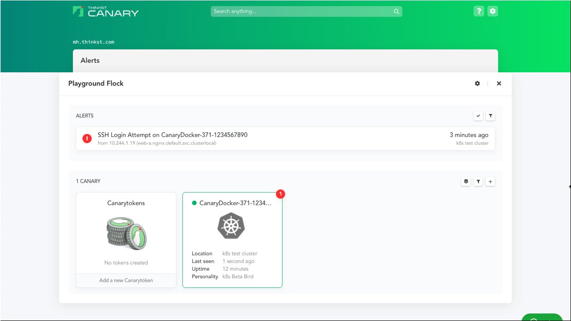Click the '3 minutes ago' timestamp
This screenshot has height=321, width=571.
[469, 135]
